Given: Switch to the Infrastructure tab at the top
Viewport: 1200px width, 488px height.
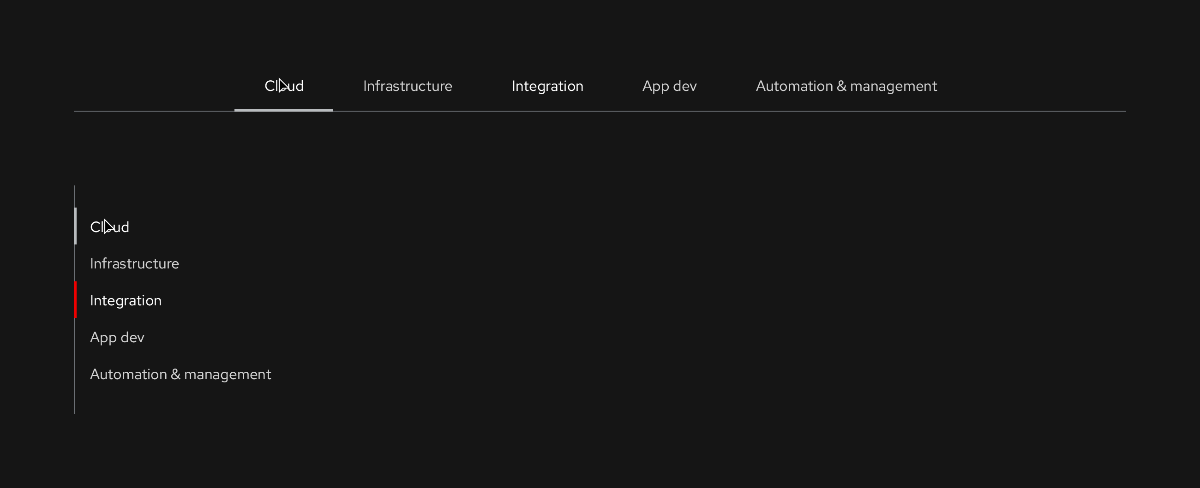Looking at the screenshot, I should coord(408,86).
